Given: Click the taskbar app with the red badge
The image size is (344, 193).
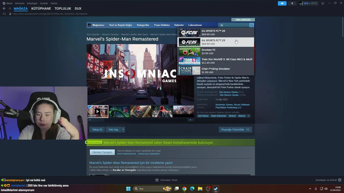Looking at the screenshot, I should point(208,189).
